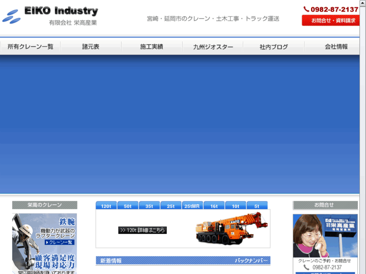Open the 諸元表 menu item
This screenshot has width=366, height=274.
pos(91,47)
